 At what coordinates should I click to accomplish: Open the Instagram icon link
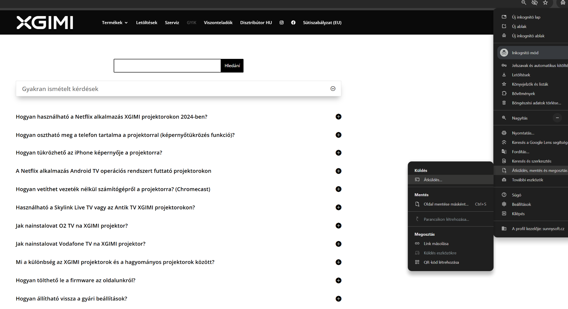tap(282, 23)
